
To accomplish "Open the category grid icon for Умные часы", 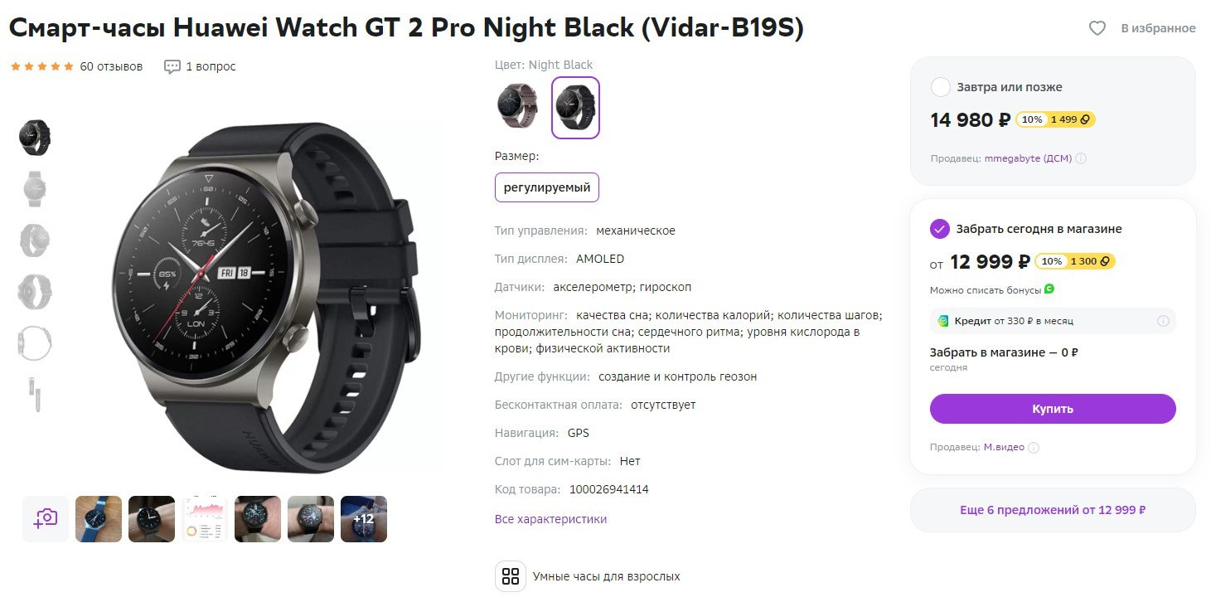I will [511, 576].
